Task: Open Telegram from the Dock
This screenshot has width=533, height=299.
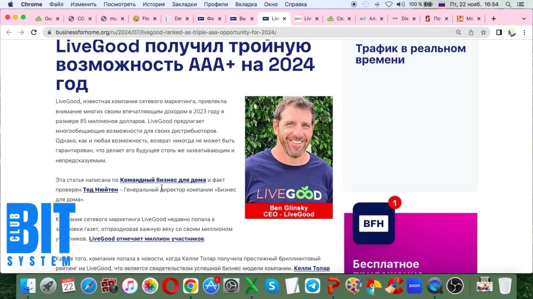Action: [313, 286]
